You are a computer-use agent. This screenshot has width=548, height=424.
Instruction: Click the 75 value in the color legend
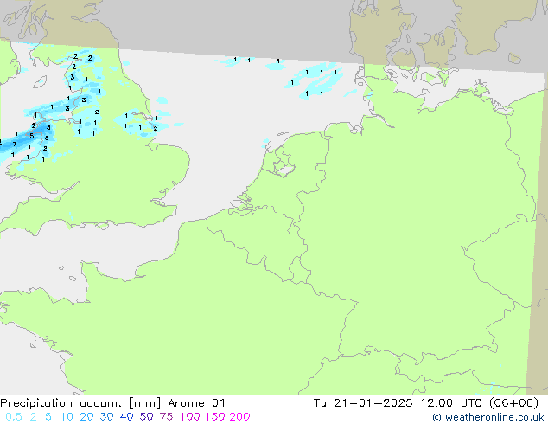tap(166, 417)
